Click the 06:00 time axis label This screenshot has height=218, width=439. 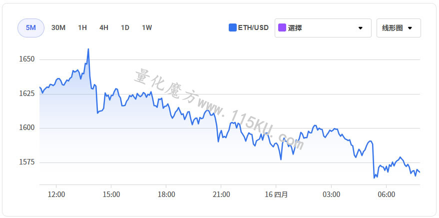(387, 194)
